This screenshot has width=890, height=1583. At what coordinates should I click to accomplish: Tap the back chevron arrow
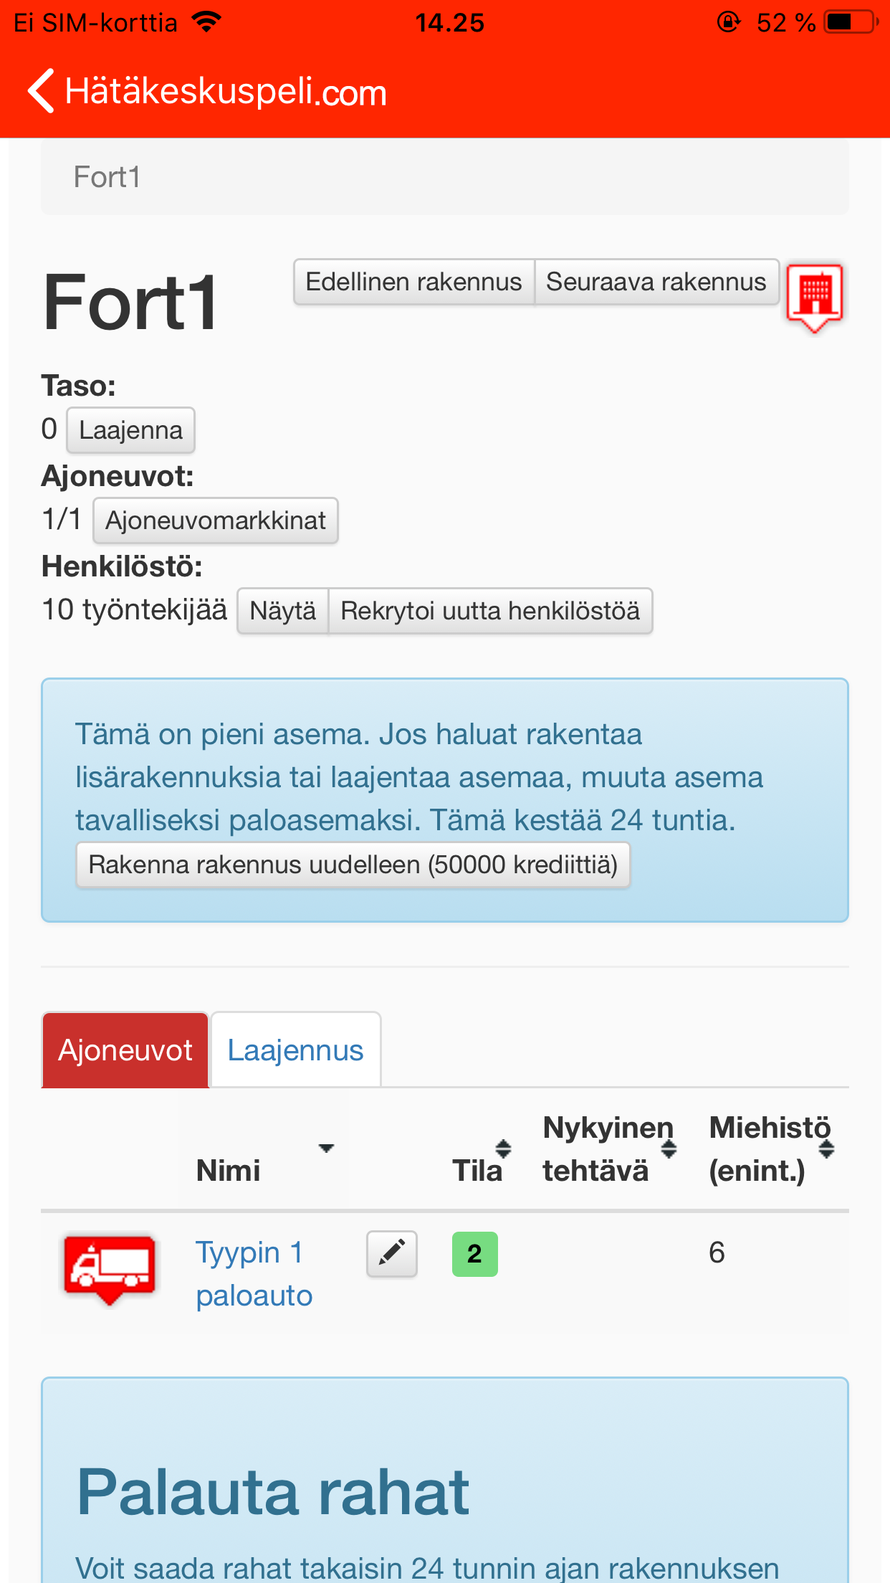click(x=42, y=91)
